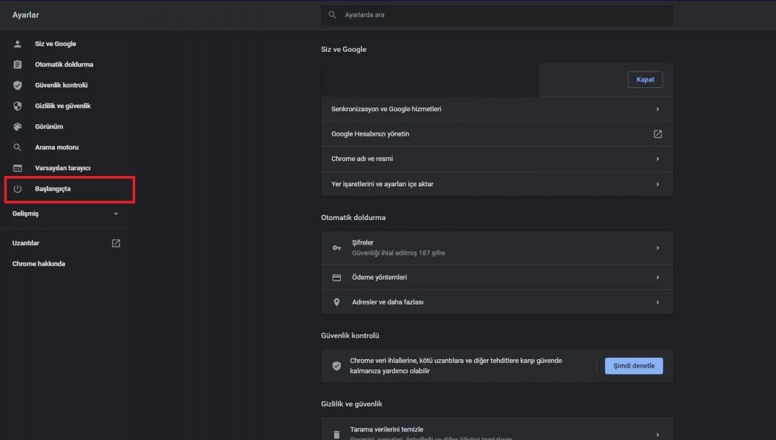Click the Ayarlarda ara search field

coord(453,14)
